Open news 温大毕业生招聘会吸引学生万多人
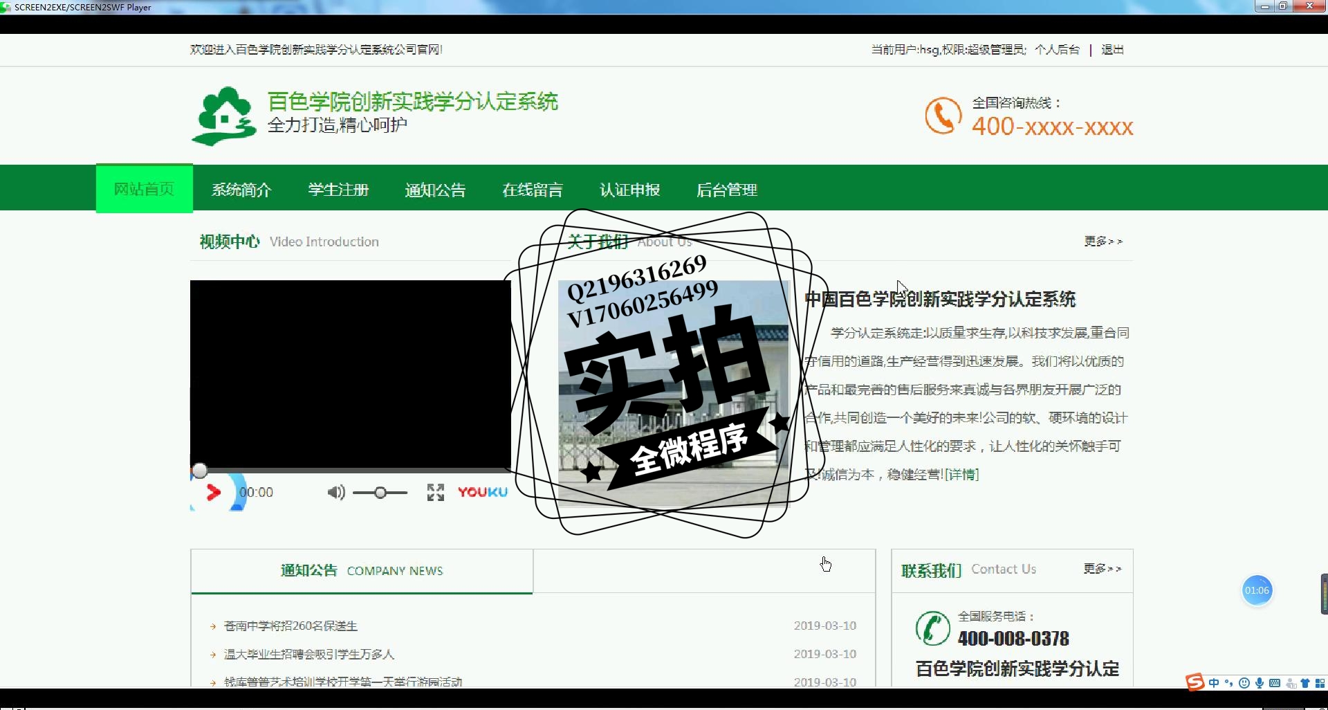 point(309,655)
